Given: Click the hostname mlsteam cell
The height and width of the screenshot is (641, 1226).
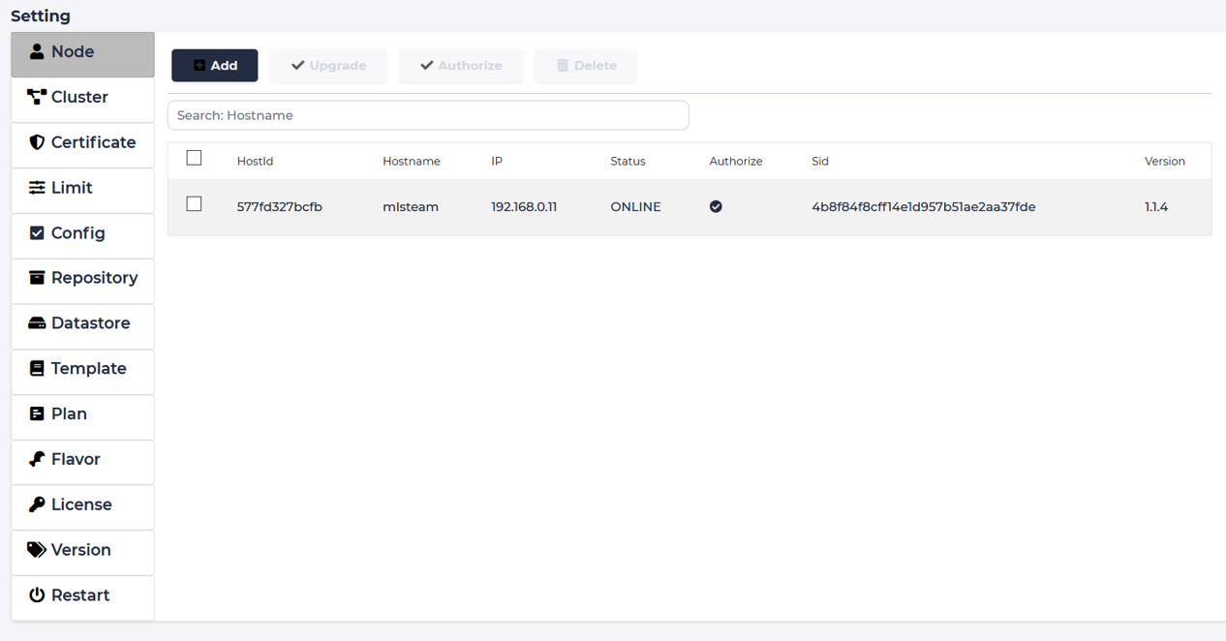Looking at the screenshot, I should pyautogui.click(x=411, y=206).
